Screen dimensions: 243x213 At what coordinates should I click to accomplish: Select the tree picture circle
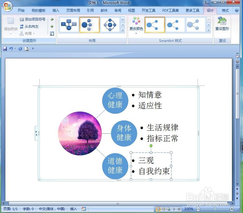(80, 133)
